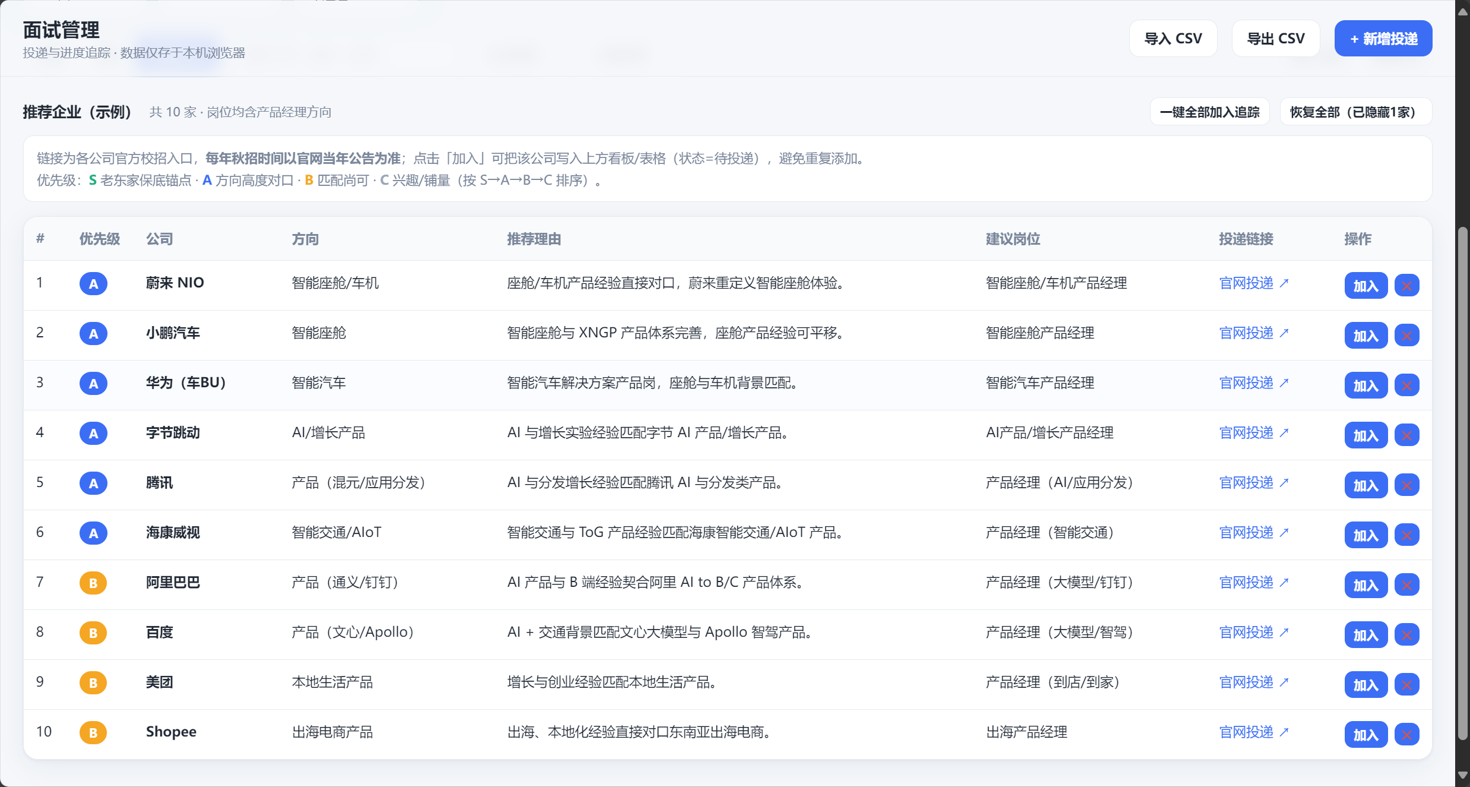Click the B priority badge for 阿里巴巴
The height and width of the screenshot is (787, 1470).
93,583
